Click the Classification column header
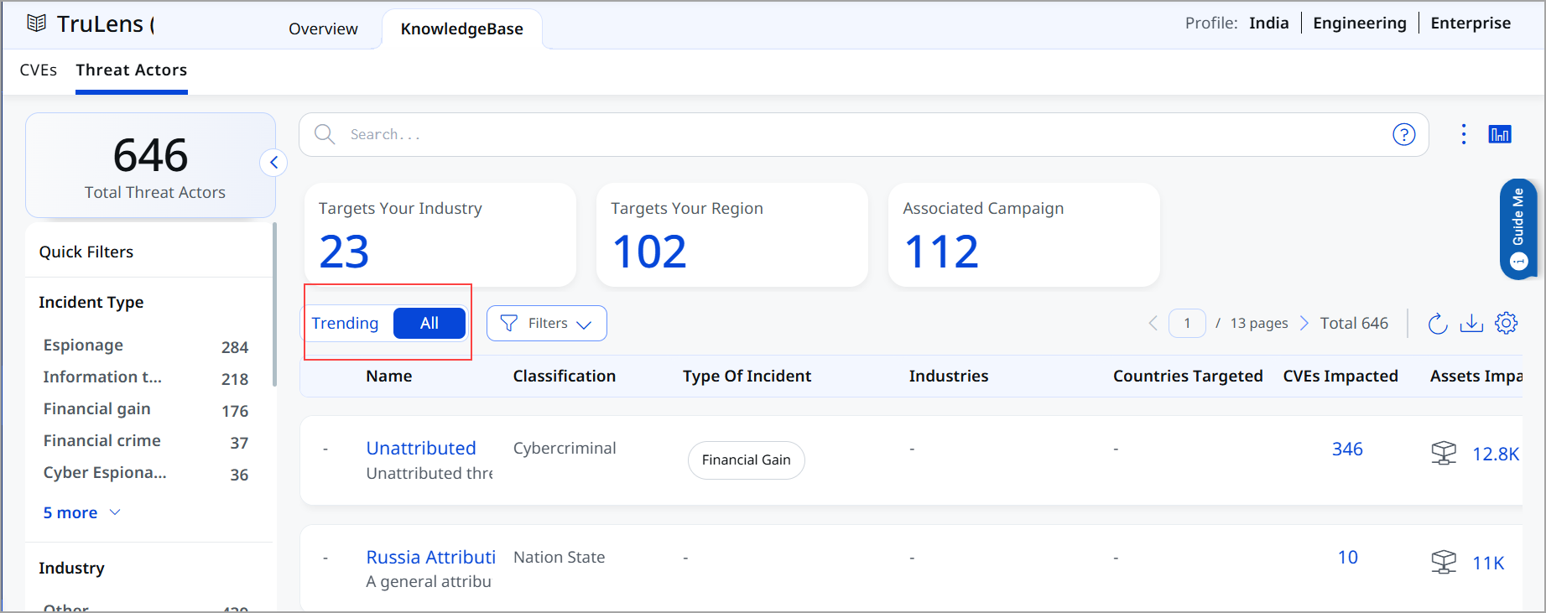The width and height of the screenshot is (1546, 613). coord(565,376)
